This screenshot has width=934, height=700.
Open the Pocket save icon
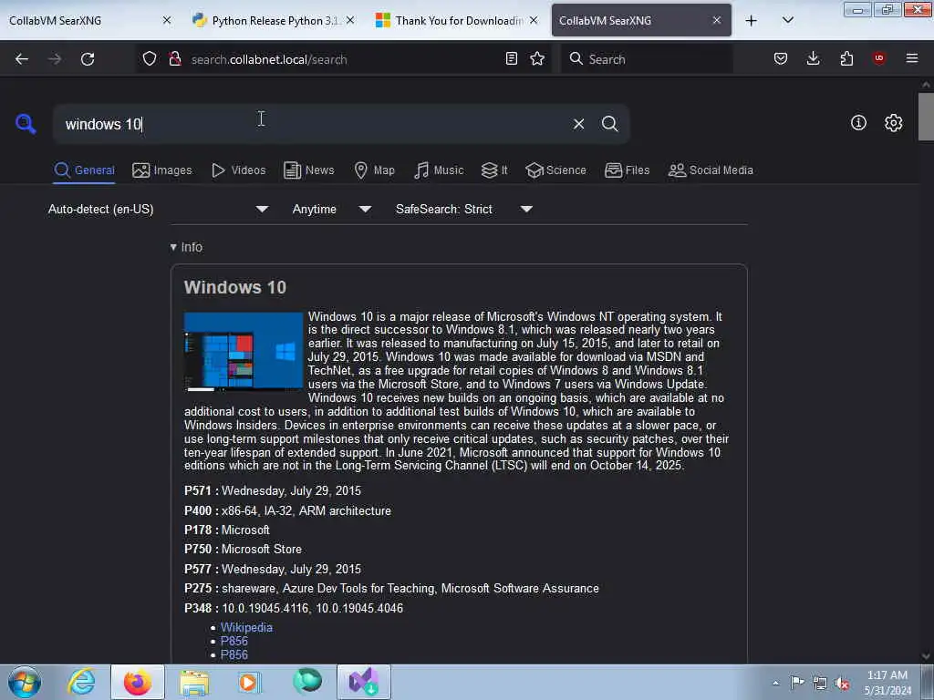[781, 58]
